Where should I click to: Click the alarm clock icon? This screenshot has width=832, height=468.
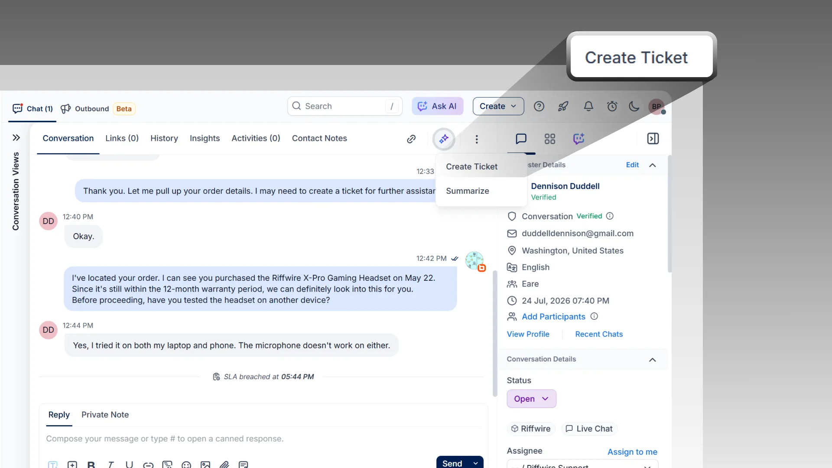coord(612,106)
